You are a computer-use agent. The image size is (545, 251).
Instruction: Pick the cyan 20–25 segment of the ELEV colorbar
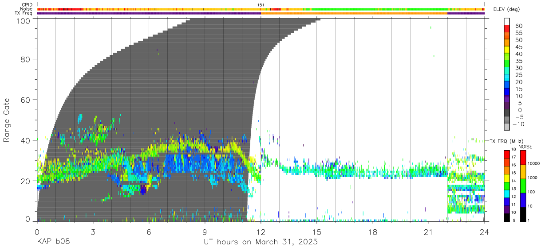coord(507,78)
